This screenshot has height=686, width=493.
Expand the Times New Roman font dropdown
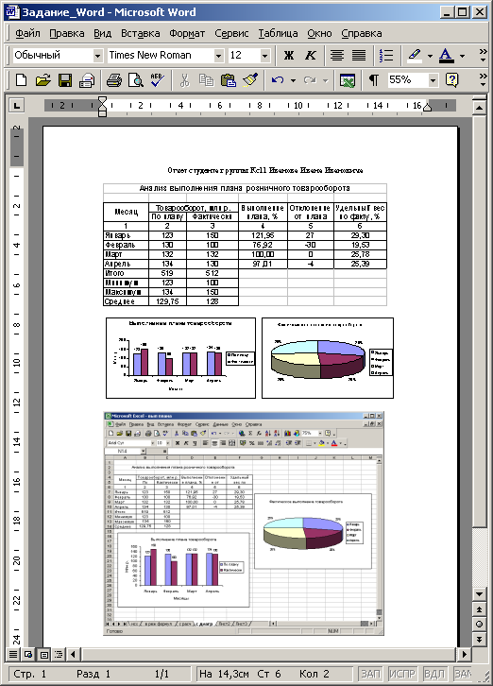tap(218, 56)
